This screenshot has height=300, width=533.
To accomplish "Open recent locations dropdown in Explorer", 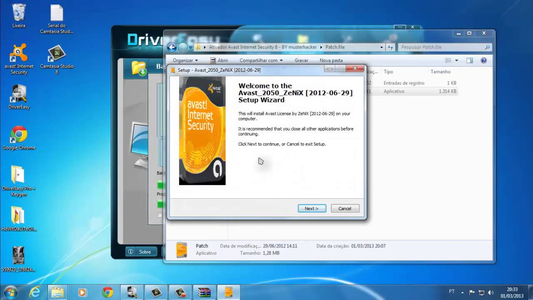I will pyautogui.click(x=191, y=47).
